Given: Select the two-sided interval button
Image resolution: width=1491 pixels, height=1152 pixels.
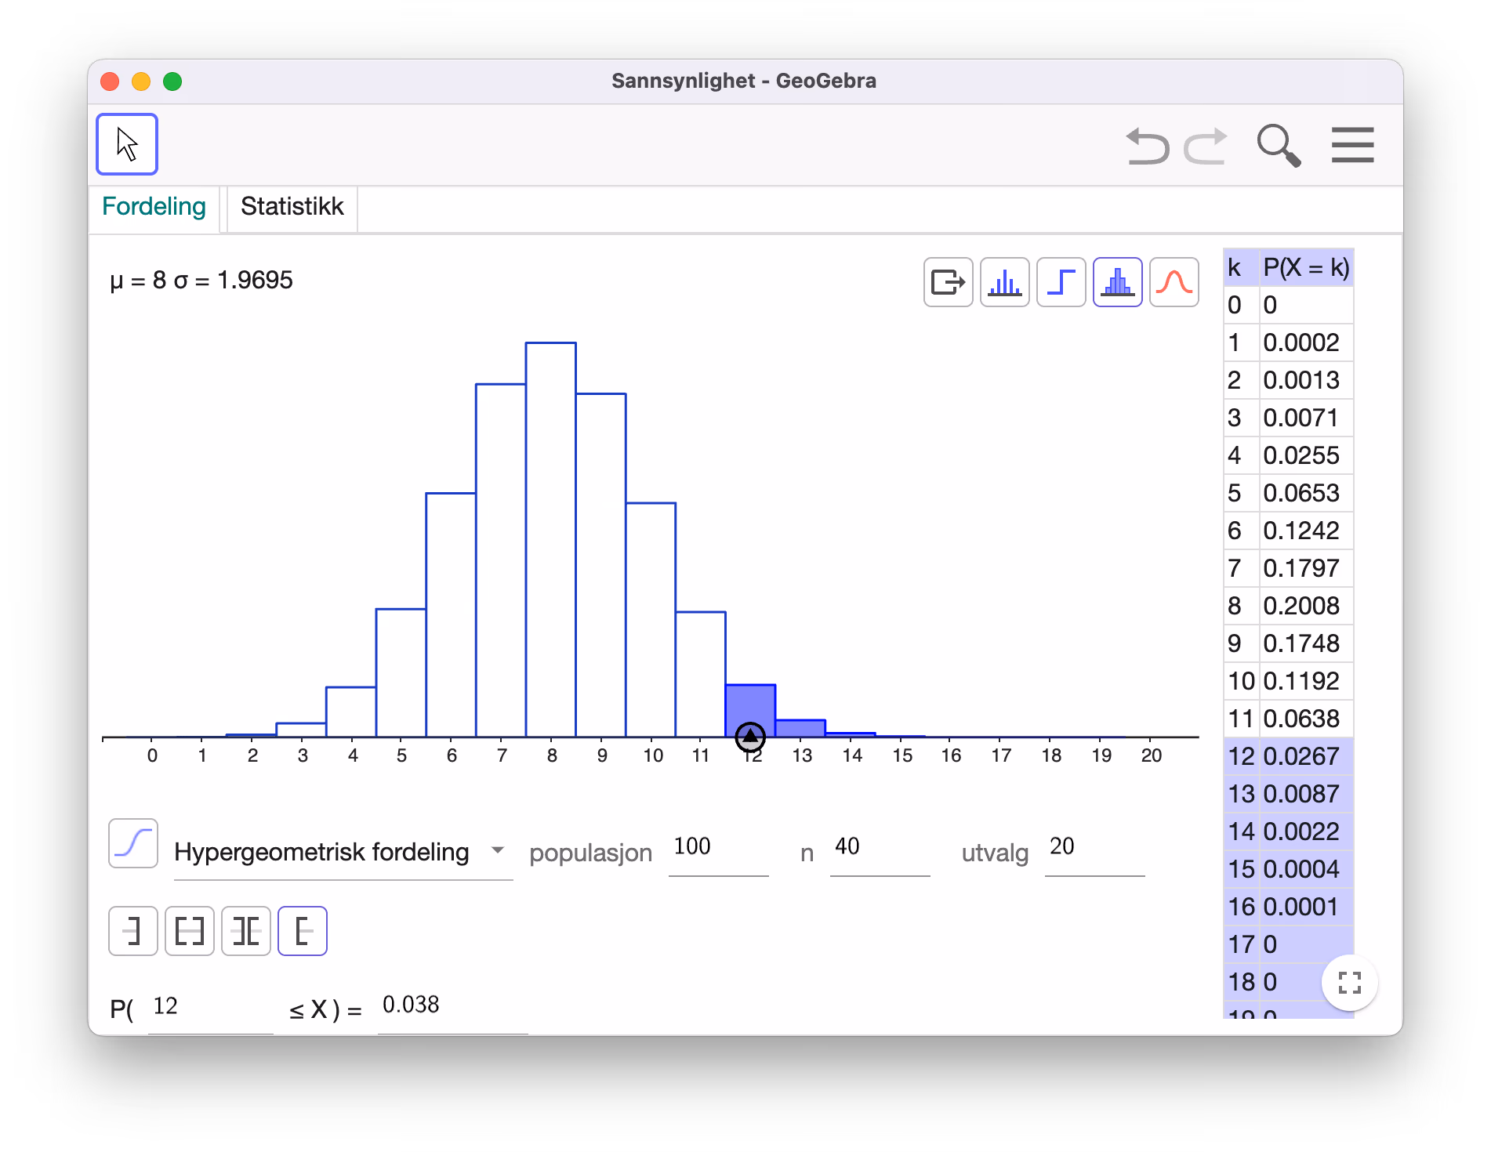Looking at the screenshot, I should coord(190,931).
